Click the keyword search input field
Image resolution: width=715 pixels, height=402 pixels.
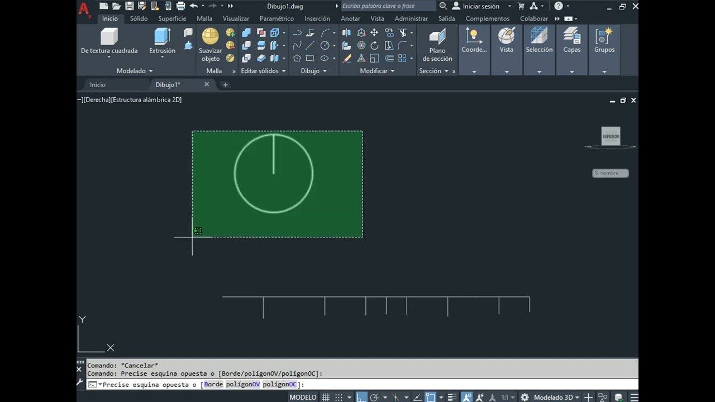(388, 6)
